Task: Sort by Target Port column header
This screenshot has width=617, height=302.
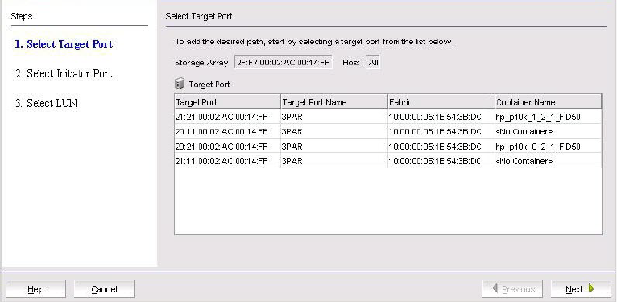Action: coord(227,102)
